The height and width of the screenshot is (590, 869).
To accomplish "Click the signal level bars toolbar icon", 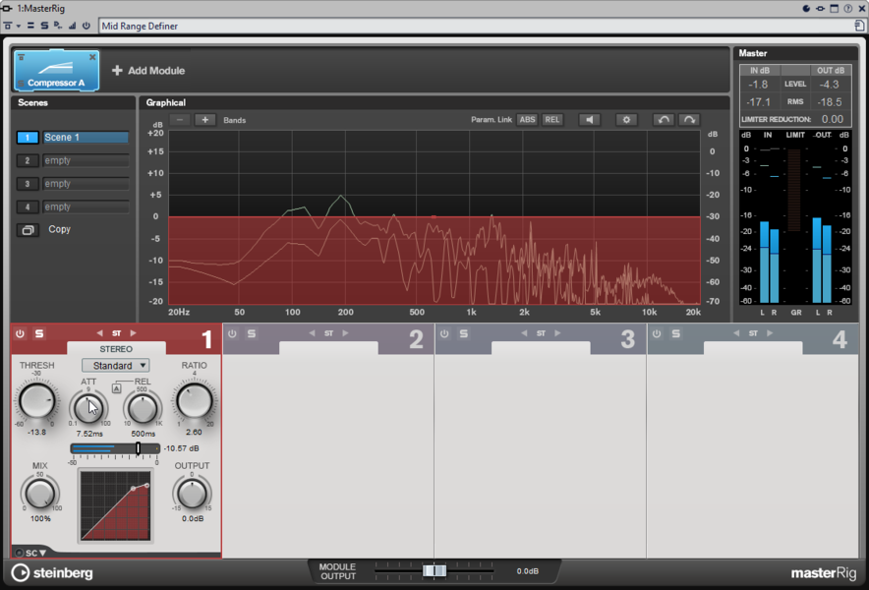I will pyautogui.click(x=72, y=27).
